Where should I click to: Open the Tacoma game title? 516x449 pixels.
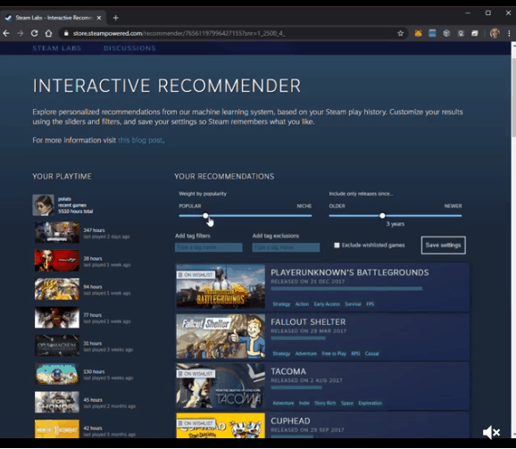(x=288, y=371)
